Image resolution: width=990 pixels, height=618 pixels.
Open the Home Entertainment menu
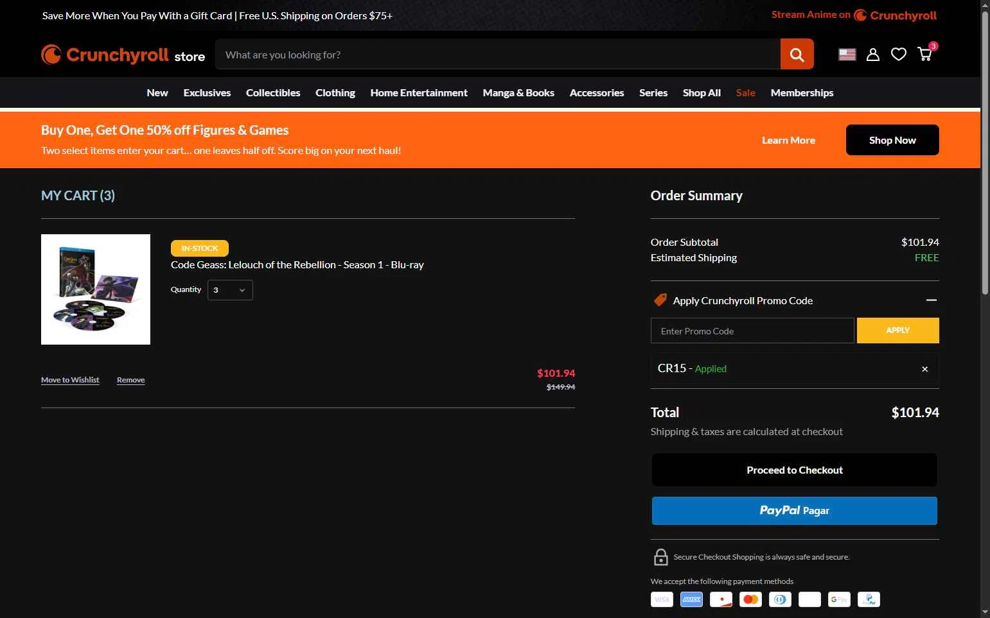(x=419, y=92)
